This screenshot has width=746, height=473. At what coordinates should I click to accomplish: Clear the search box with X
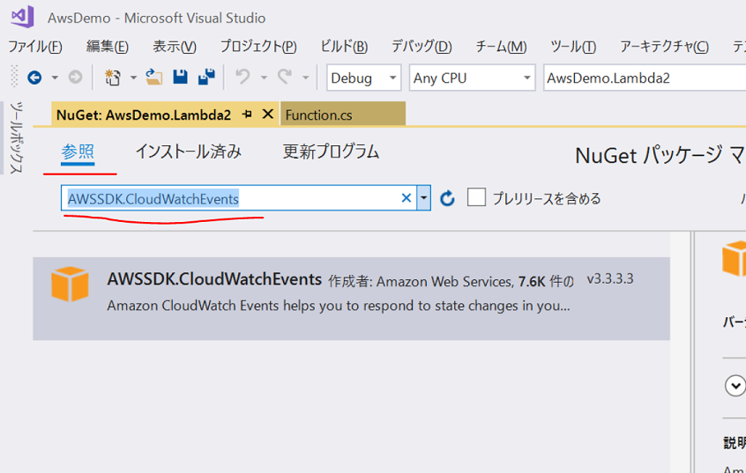(x=406, y=198)
